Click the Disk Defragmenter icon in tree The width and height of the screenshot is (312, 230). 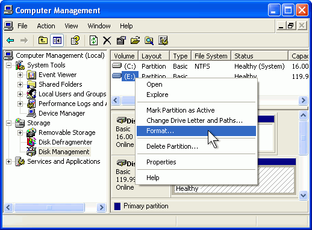(31, 142)
